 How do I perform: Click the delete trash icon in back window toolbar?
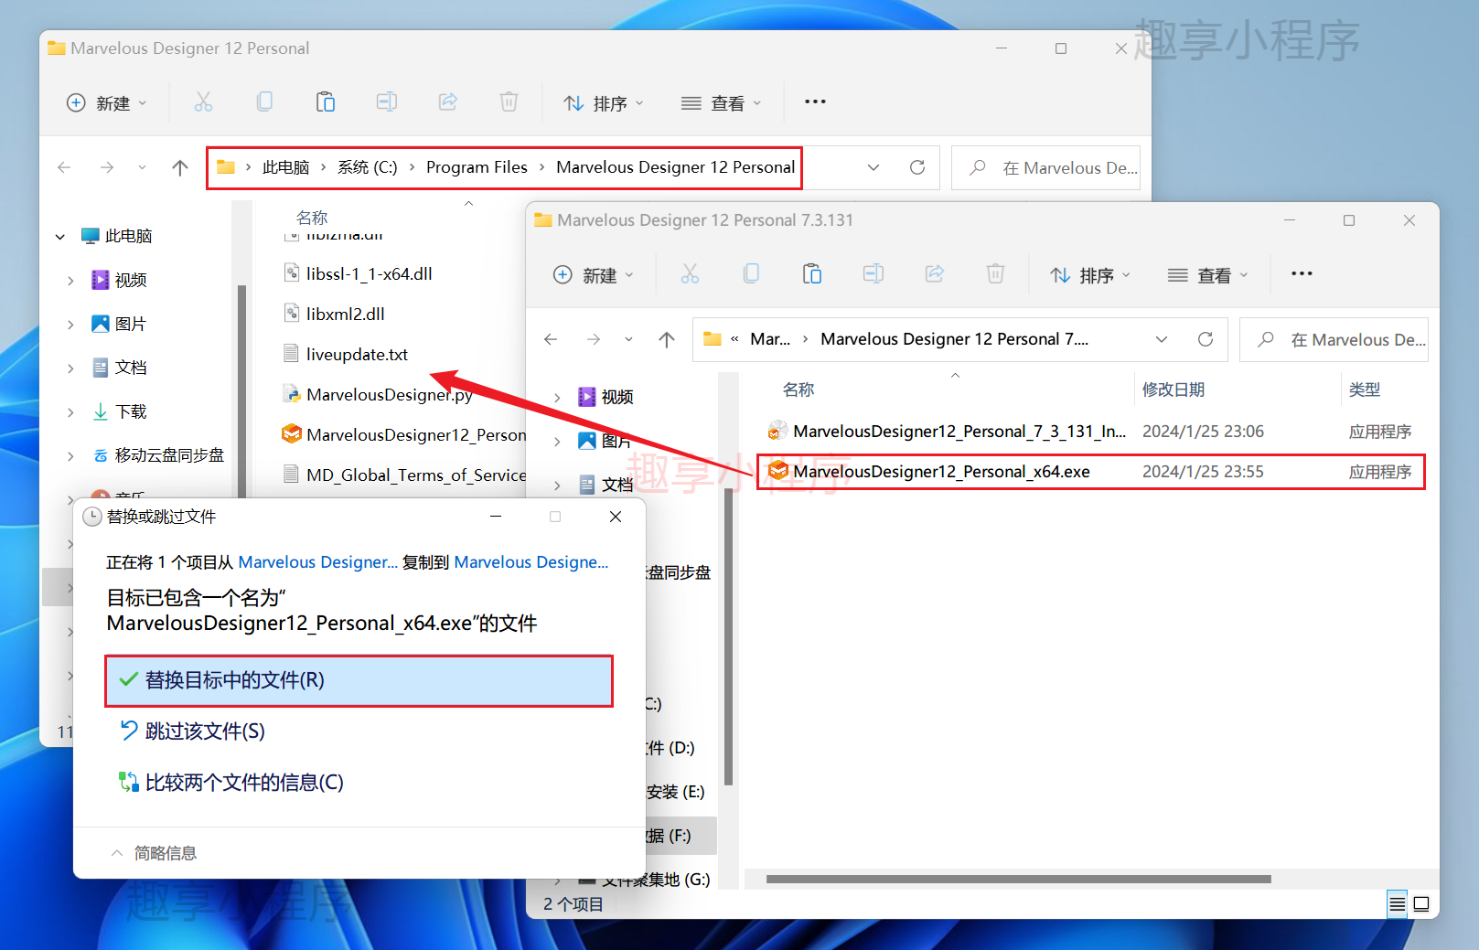509,102
